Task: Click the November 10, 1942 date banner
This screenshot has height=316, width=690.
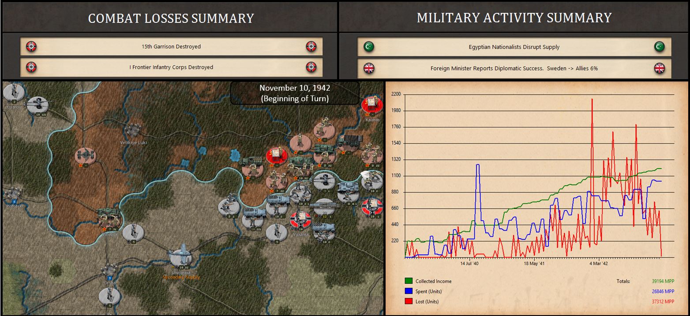Action: point(295,93)
